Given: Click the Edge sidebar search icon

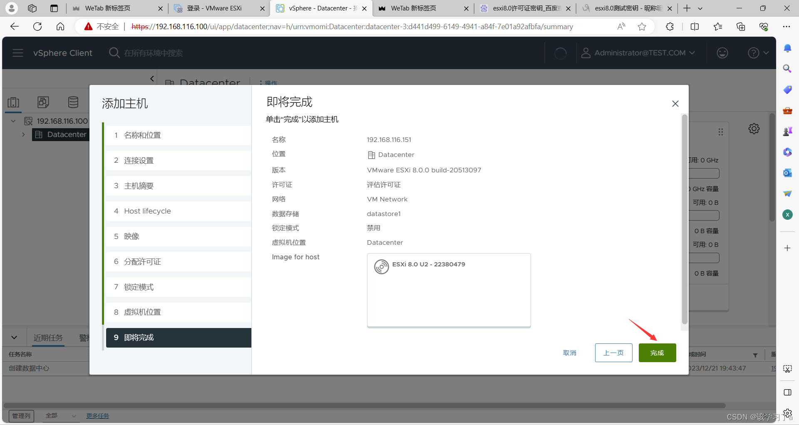Looking at the screenshot, I should tap(787, 69).
